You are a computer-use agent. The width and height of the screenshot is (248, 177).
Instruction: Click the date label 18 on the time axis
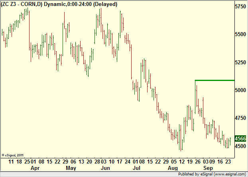pos(19,162)
